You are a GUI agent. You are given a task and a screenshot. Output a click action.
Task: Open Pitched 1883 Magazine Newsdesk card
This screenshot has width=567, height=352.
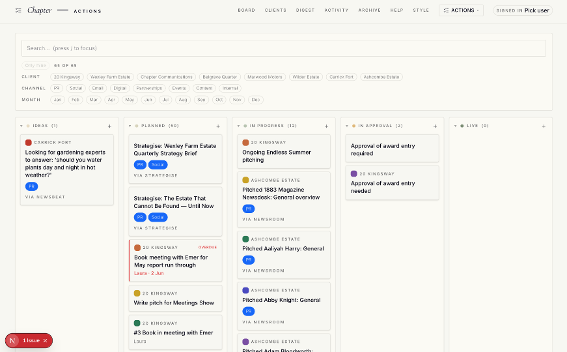(284, 199)
